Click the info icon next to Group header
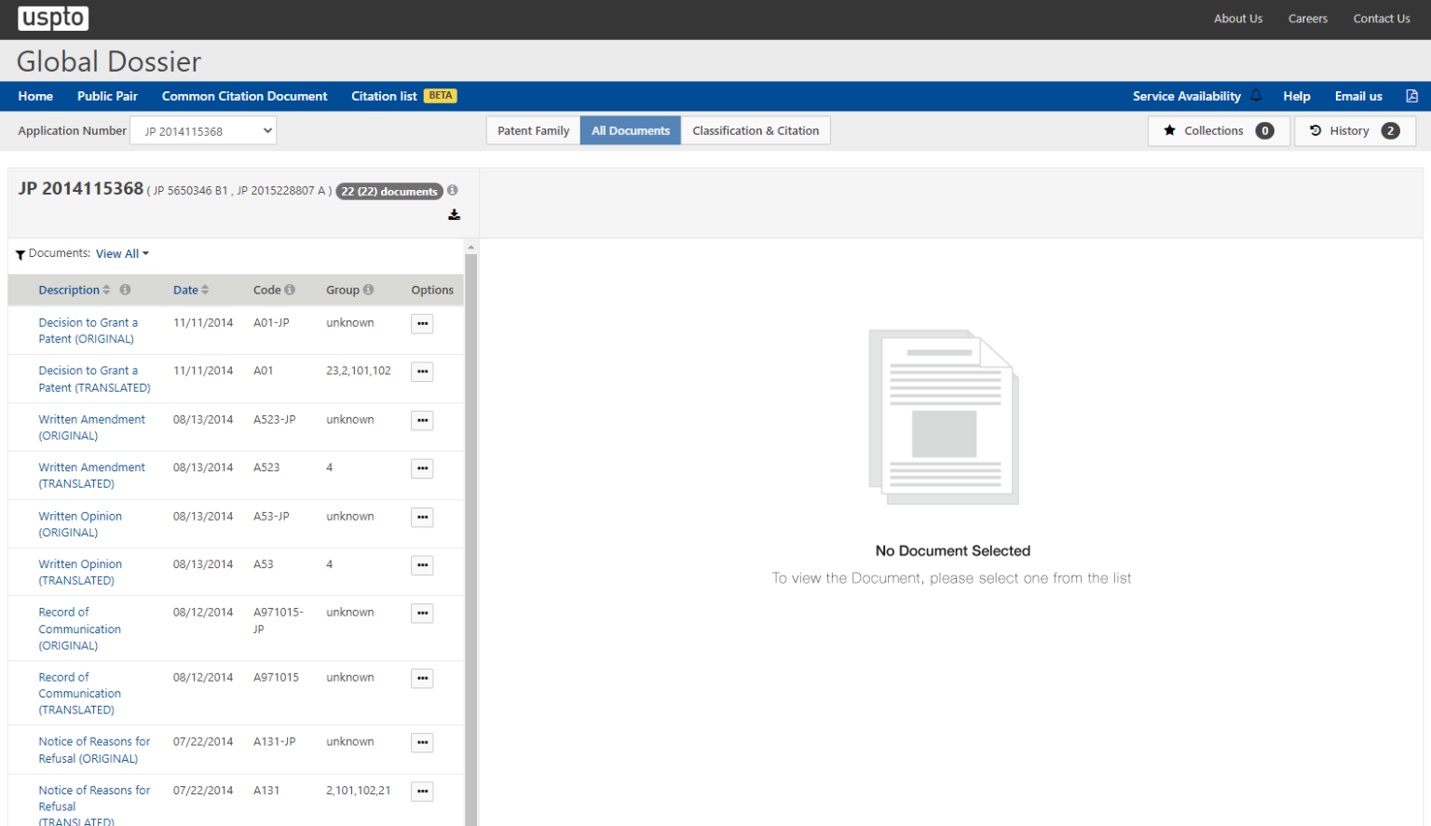 pos(369,290)
